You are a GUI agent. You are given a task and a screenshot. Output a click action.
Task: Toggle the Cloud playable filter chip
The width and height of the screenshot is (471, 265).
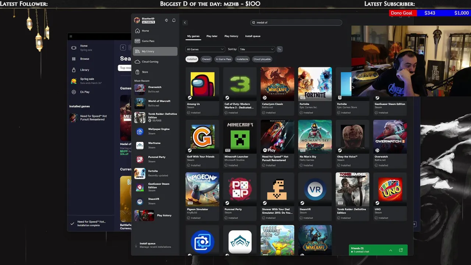262,59
